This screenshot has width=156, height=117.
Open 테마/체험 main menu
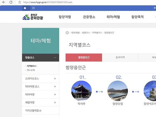coord(113,17)
